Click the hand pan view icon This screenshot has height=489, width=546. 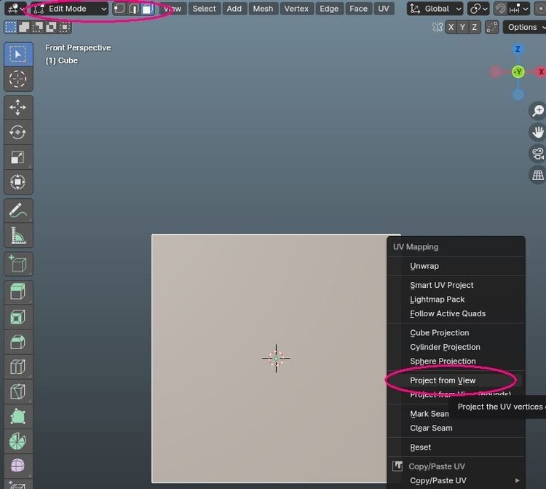538,133
